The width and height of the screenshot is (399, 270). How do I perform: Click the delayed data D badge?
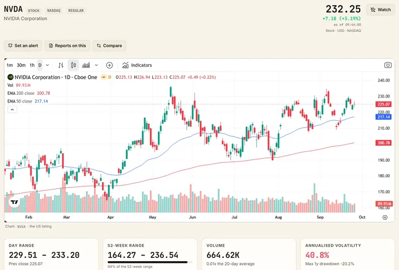110,77
